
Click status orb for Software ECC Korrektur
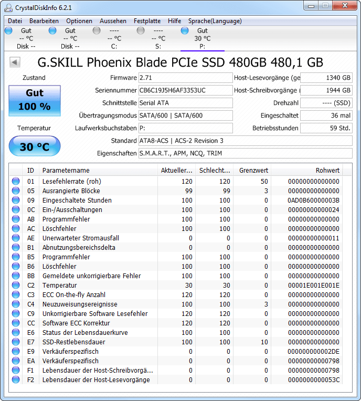[16, 323]
